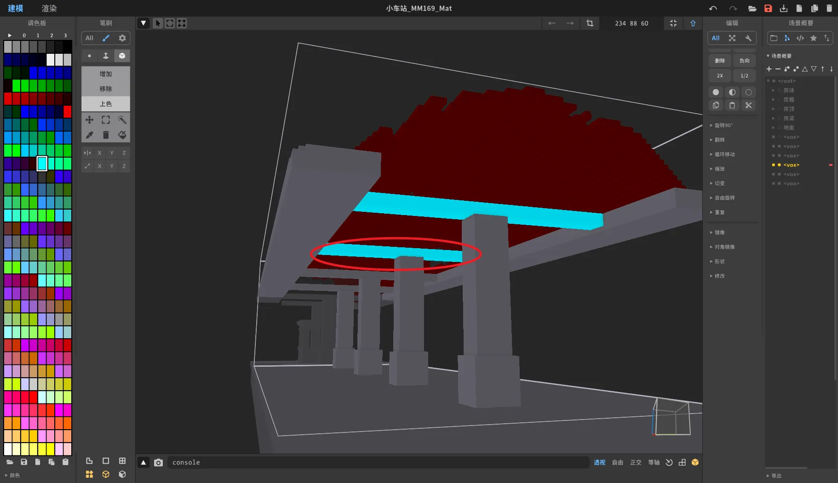This screenshot has width=838, height=483.
Task: Select the bright red palette swatch
Action: pyautogui.click(x=68, y=112)
